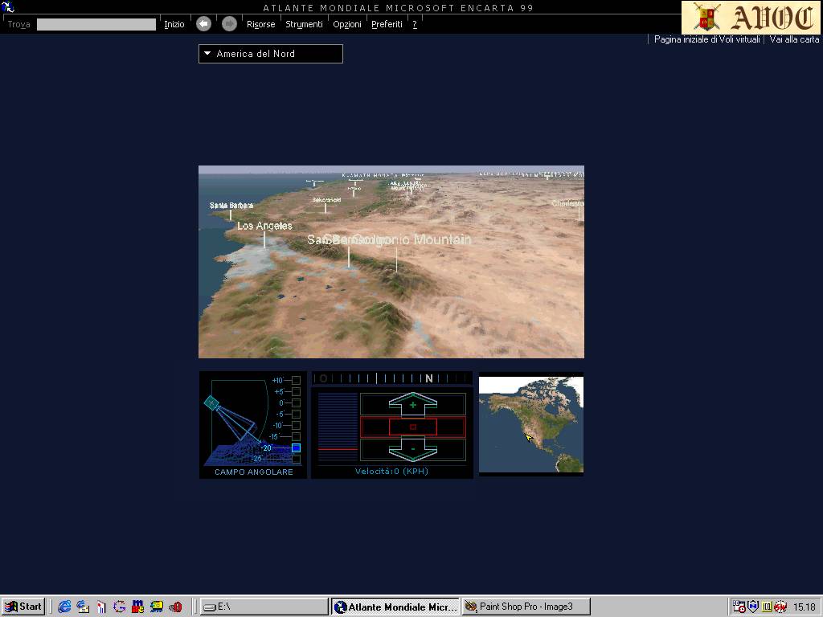Set view angle to -5 degrees
The height and width of the screenshot is (617, 823).
(x=296, y=414)
